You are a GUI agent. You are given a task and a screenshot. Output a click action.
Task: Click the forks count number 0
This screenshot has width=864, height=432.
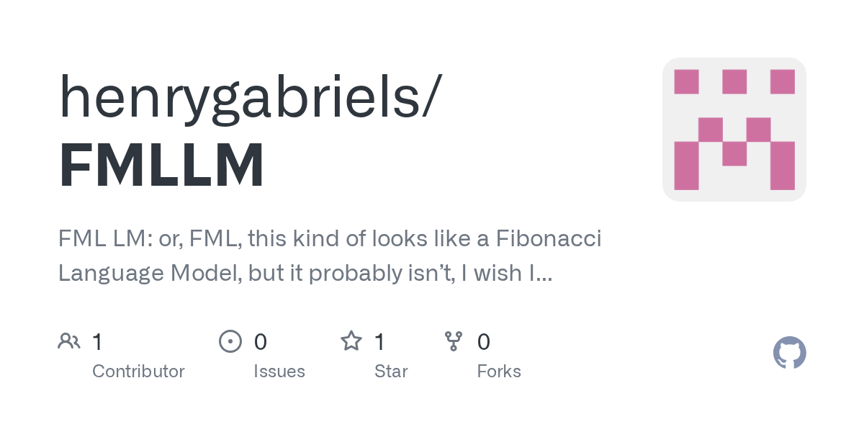(x=484, y=342)
